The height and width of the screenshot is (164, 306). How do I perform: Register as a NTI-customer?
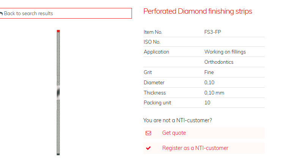point(195,148)
